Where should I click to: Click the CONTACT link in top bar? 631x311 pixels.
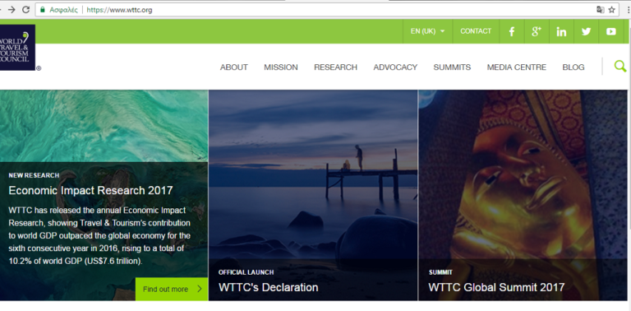476,31
